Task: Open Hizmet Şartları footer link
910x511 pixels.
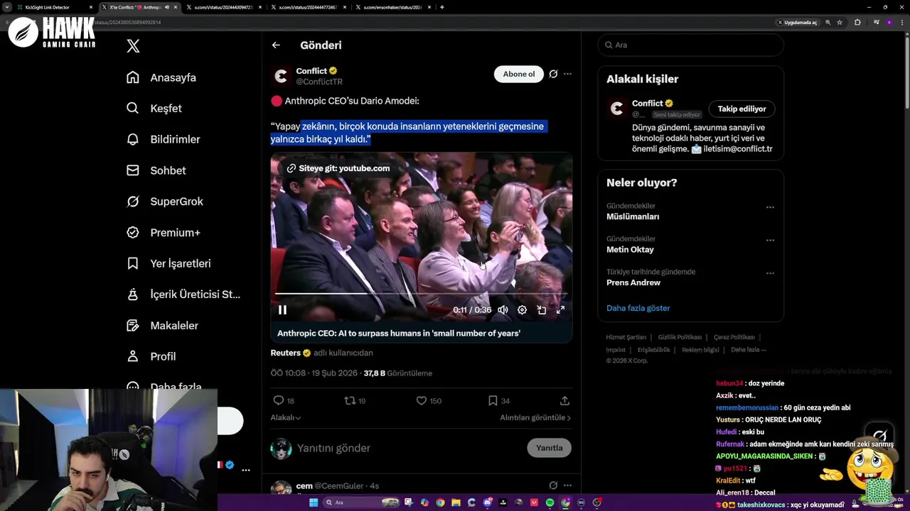Action: (626, 337)
